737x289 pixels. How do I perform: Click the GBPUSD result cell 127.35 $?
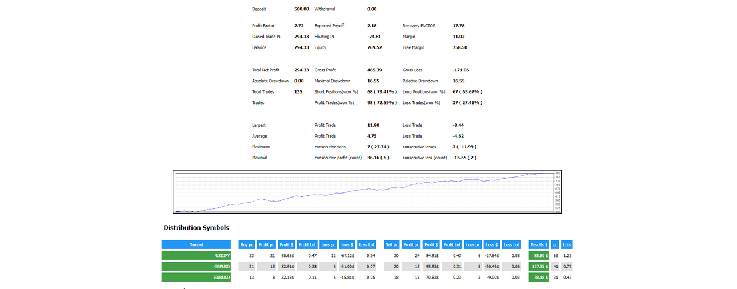[539, 266]
